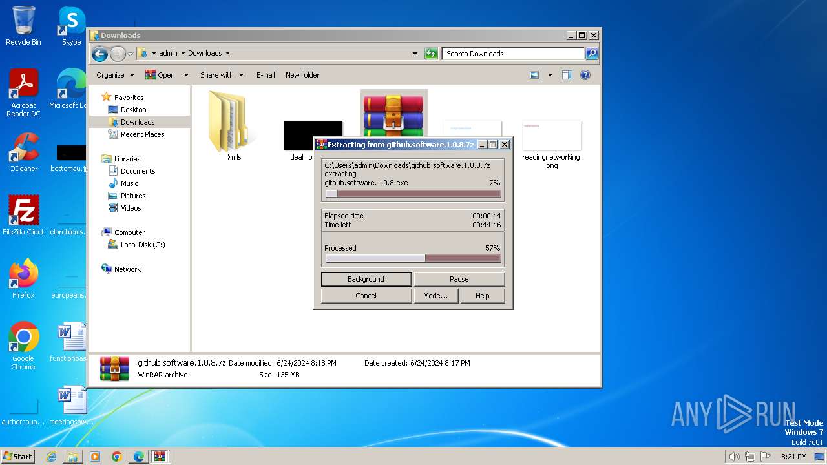Cancel the WinRAR extraction
Viewport: 827px width, 465px height.
pos(366,296)
